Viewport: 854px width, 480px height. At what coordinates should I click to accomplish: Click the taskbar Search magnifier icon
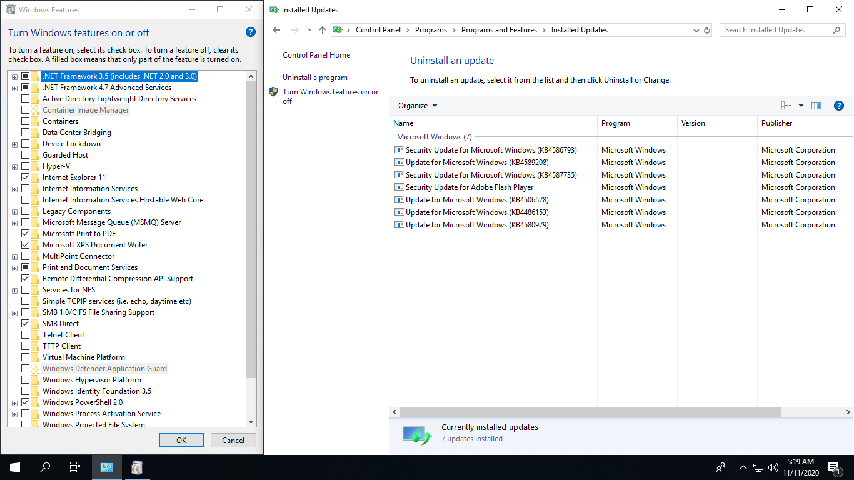[x=45, y=467]
